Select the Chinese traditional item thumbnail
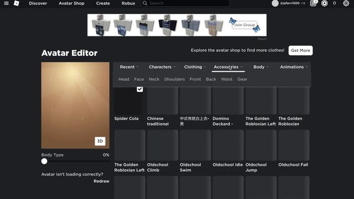 tap(163, 101)
